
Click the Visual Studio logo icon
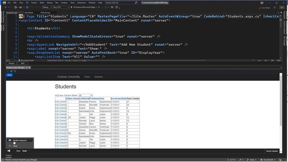pos(4,3)
